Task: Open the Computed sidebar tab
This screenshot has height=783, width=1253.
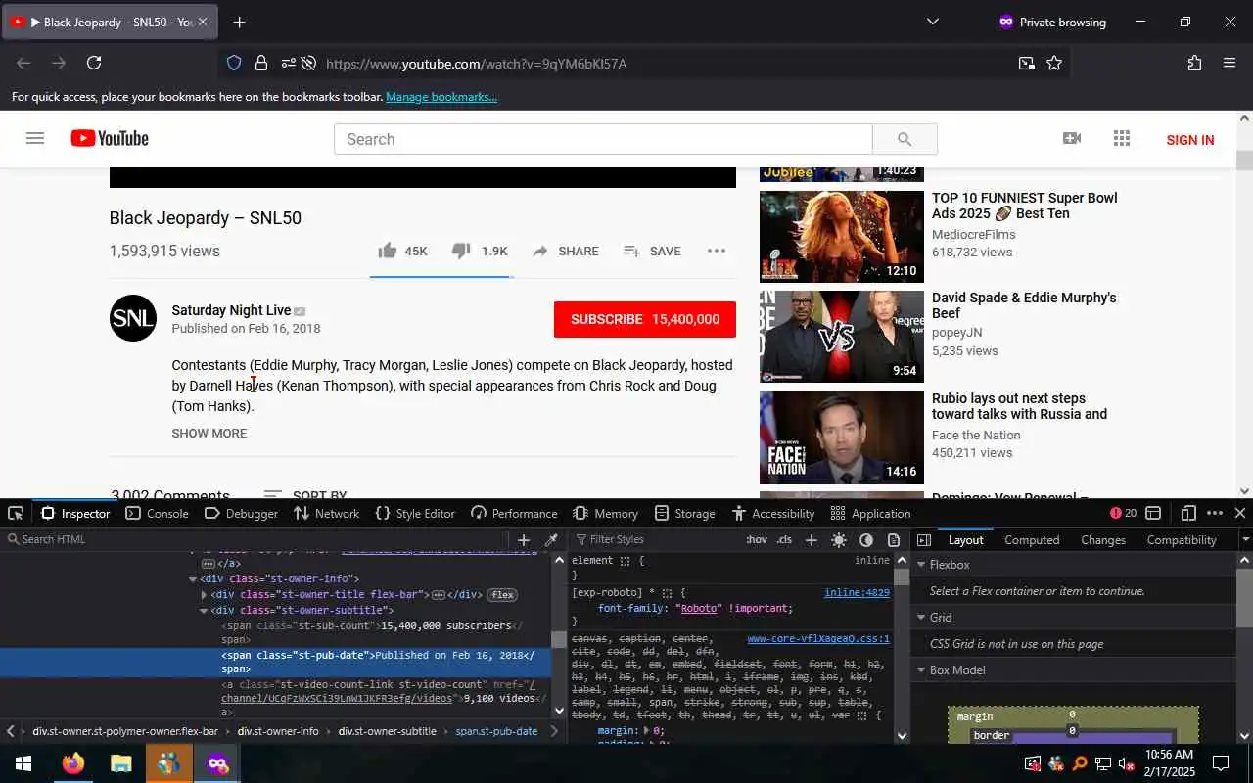Action: (1032, 539)
